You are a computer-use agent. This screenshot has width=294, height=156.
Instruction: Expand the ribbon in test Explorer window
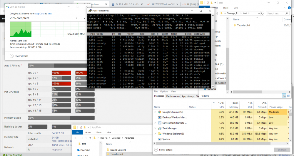(x=285, y=8)
